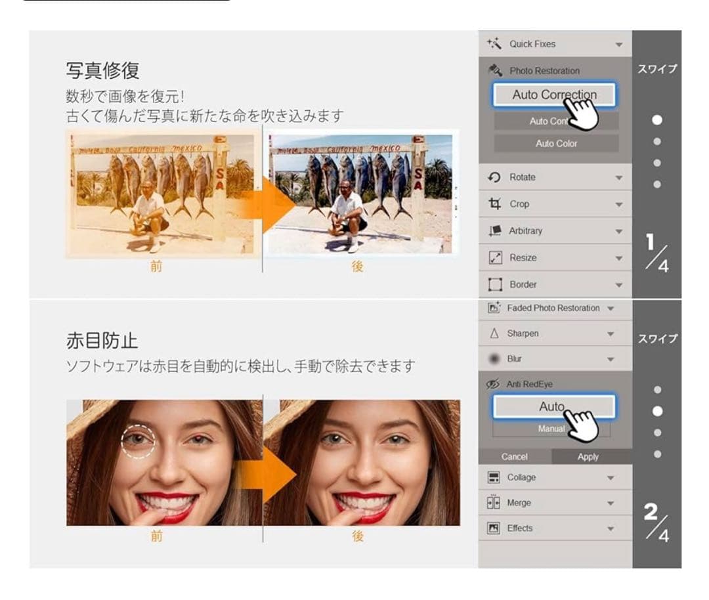Screen dimensions: 709x600
Task: Open the Arbitrary menu entry
Action: pyautogui.click(x=526, y=230)
